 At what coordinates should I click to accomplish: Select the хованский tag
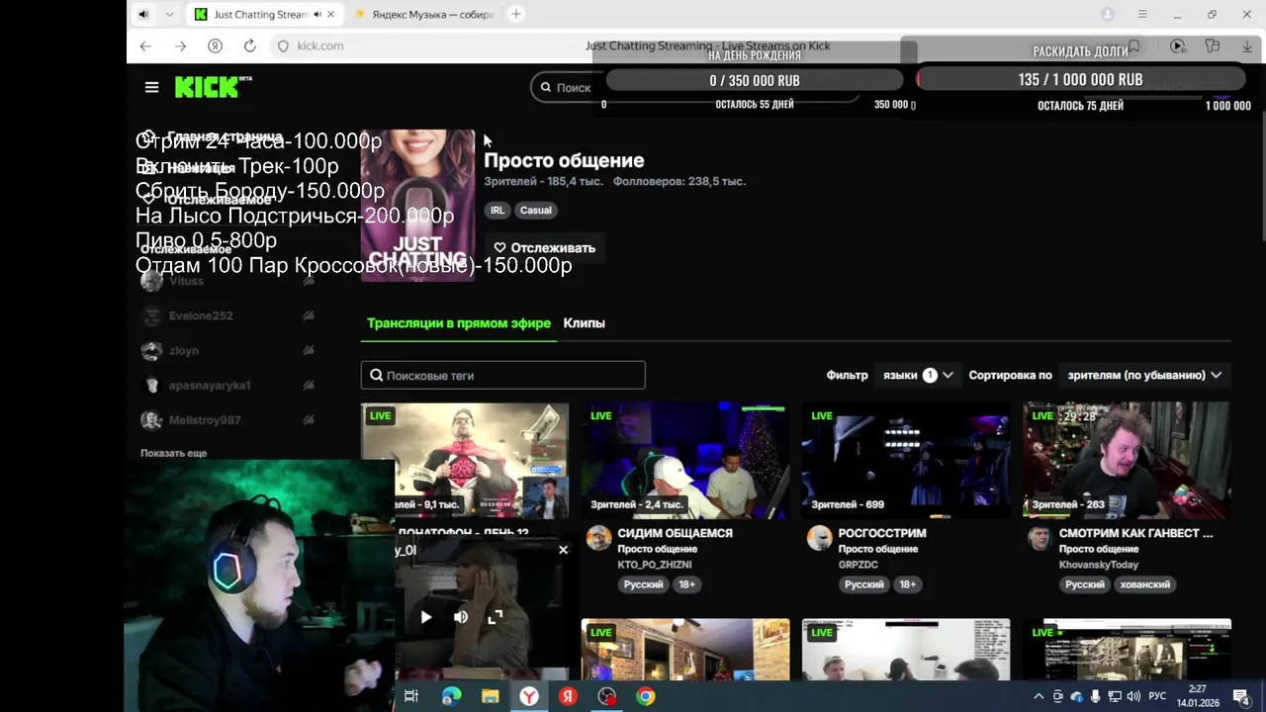click(1144, 584)
